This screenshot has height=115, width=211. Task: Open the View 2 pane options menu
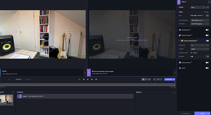tap(175, 73)
